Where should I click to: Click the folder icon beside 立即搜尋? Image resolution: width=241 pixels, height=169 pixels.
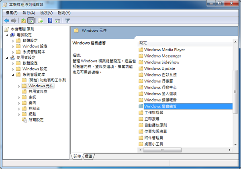[x=141, y=119]
